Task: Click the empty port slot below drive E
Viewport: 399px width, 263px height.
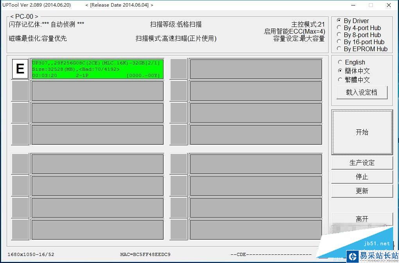Action: point(97,91)
